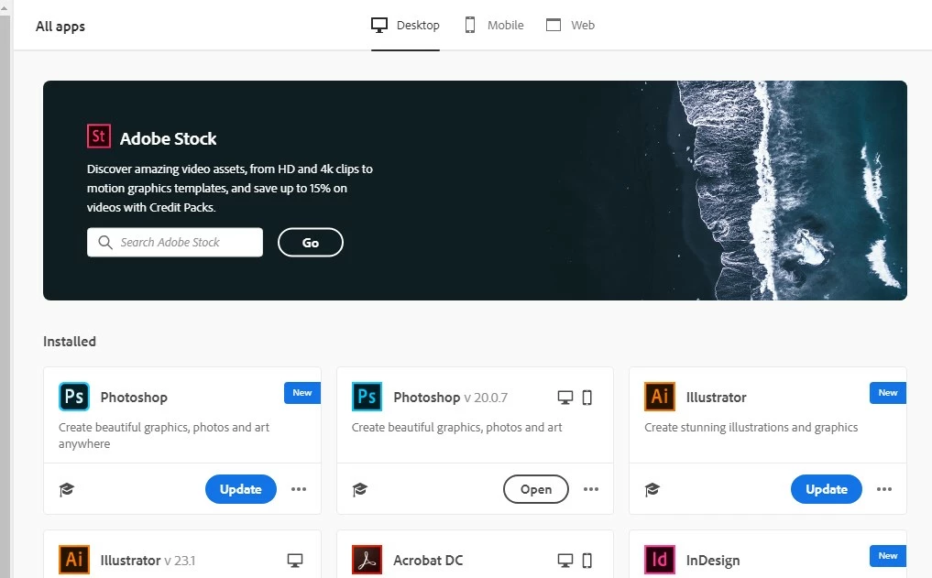Image resolution: width=932 pixels, height=578 pixels.
Task: Click magnifier icon in Adobe Stock search
Action: click(x=105, y=243)
